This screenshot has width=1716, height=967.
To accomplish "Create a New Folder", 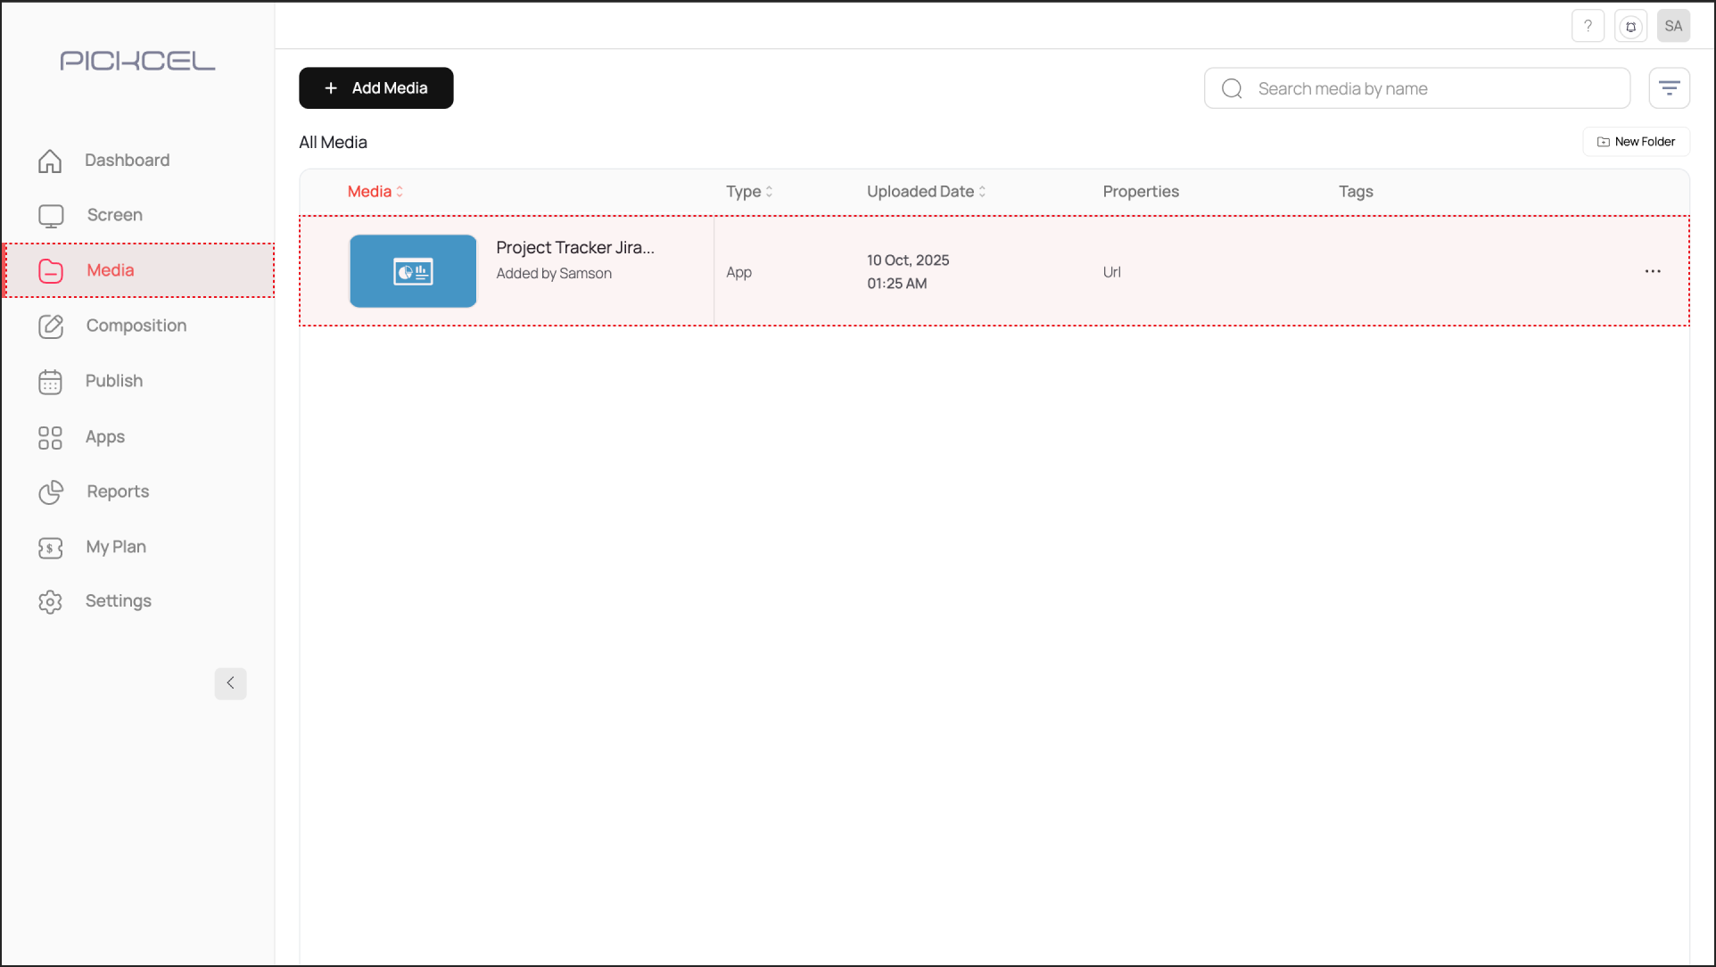I will 1636,142.
